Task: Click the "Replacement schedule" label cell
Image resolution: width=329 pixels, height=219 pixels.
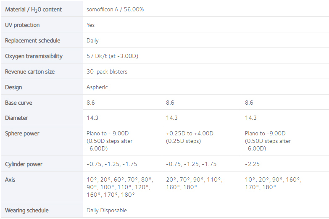Action: point(32,40)
